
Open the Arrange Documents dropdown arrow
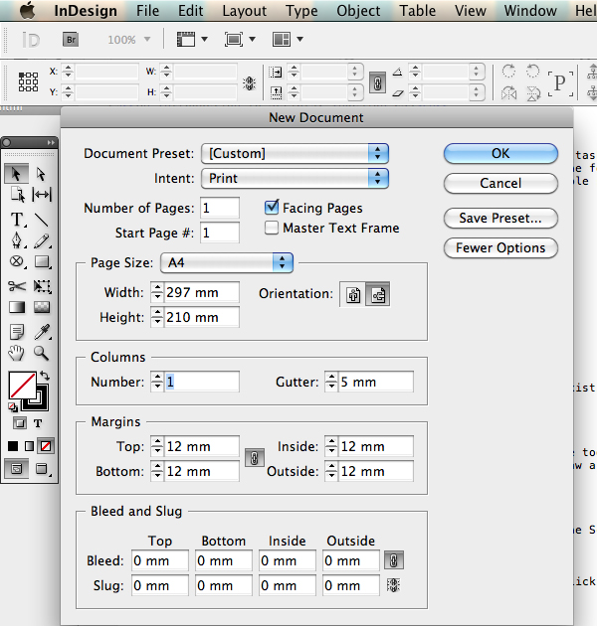tap(299, 39)
